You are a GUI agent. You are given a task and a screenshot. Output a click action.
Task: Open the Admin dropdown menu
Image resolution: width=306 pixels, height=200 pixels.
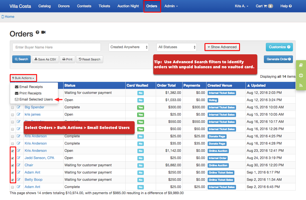(171, 6)
